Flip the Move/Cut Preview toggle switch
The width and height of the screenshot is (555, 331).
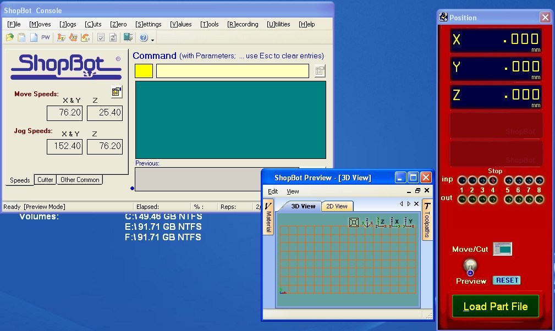coord(470,267)
